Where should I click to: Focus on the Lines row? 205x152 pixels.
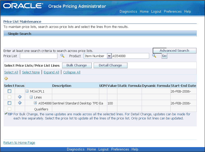[20, 97]
